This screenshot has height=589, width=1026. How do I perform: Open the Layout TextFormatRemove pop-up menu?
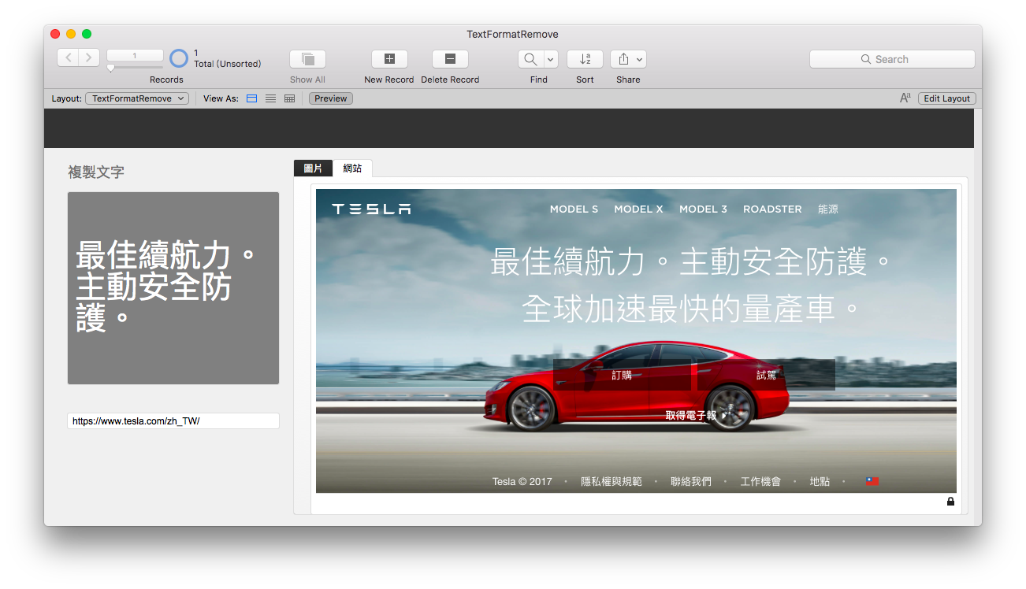tap(137, 98)
